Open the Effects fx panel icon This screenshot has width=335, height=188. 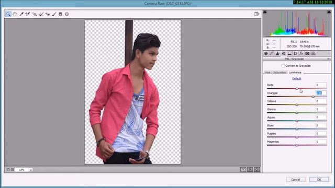301,53
